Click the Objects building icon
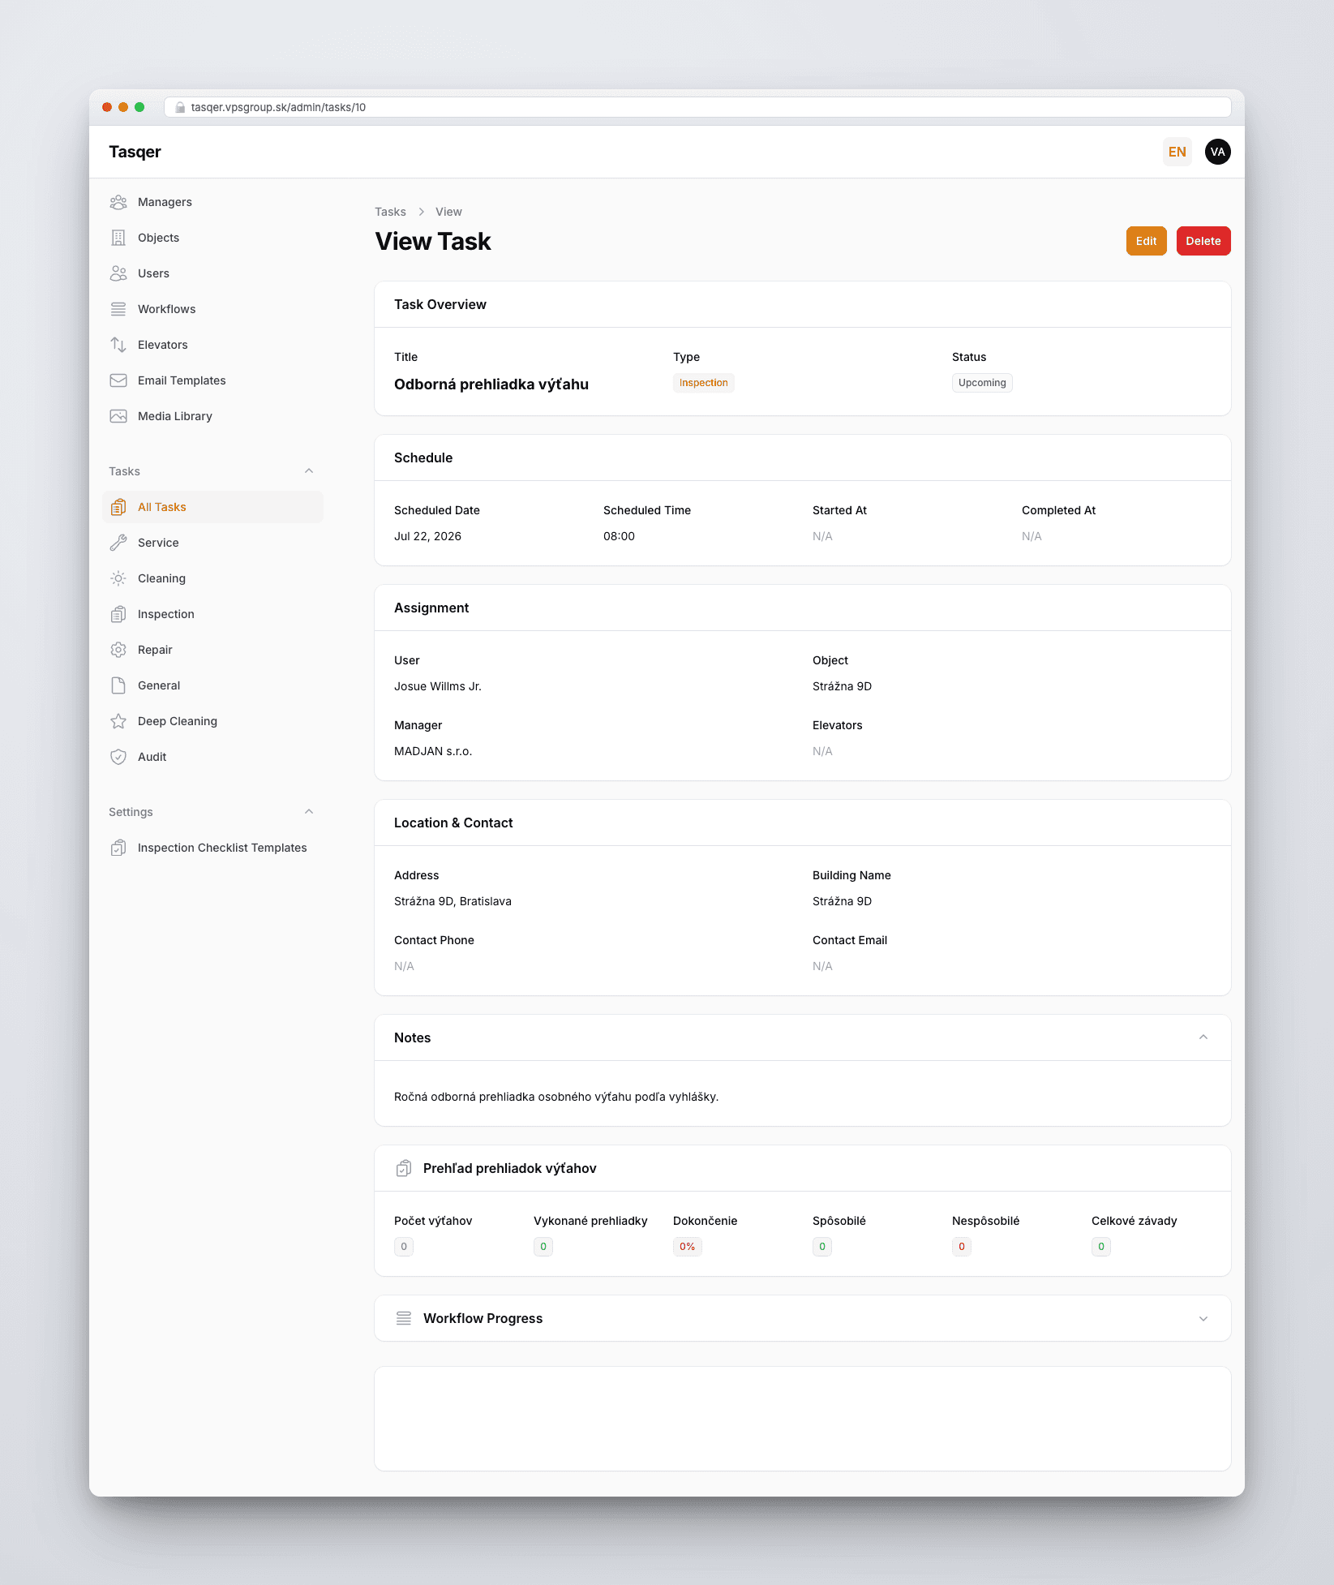This screenshot has height=1585, width=1334. tap(118, 238)
